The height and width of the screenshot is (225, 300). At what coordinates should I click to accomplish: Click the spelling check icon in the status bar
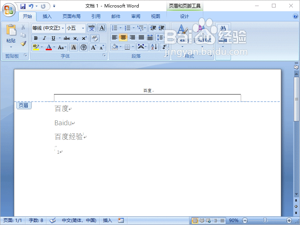click(x=52, y=220)
